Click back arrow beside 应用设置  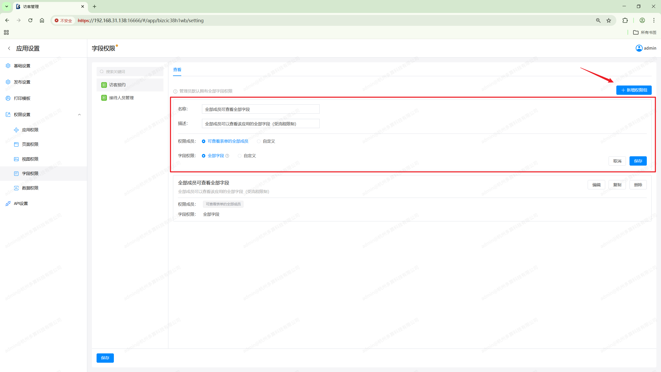pos(9,48)
